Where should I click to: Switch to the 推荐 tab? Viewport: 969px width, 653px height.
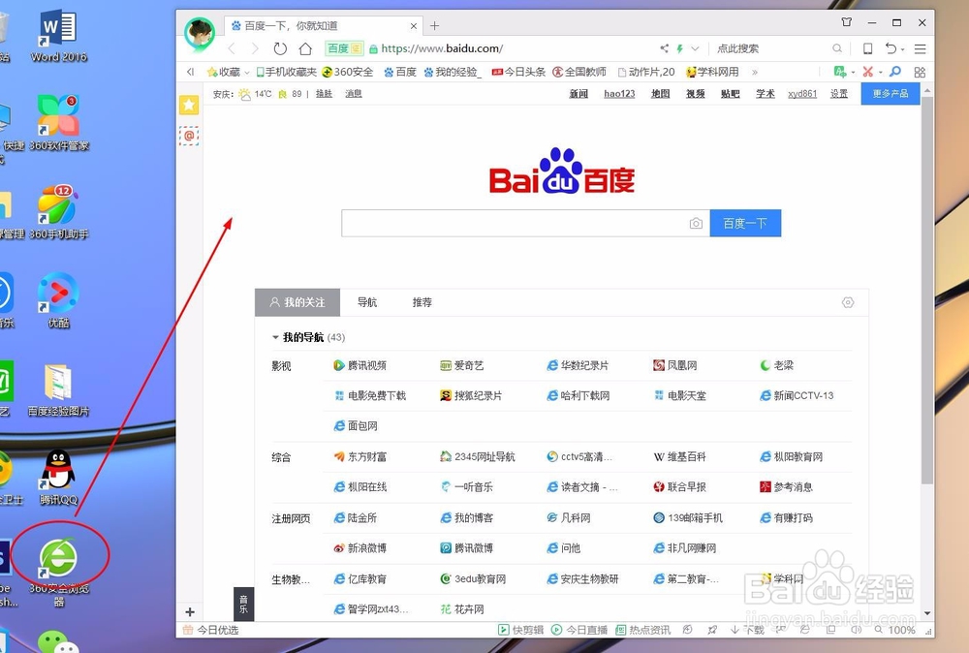422,302
